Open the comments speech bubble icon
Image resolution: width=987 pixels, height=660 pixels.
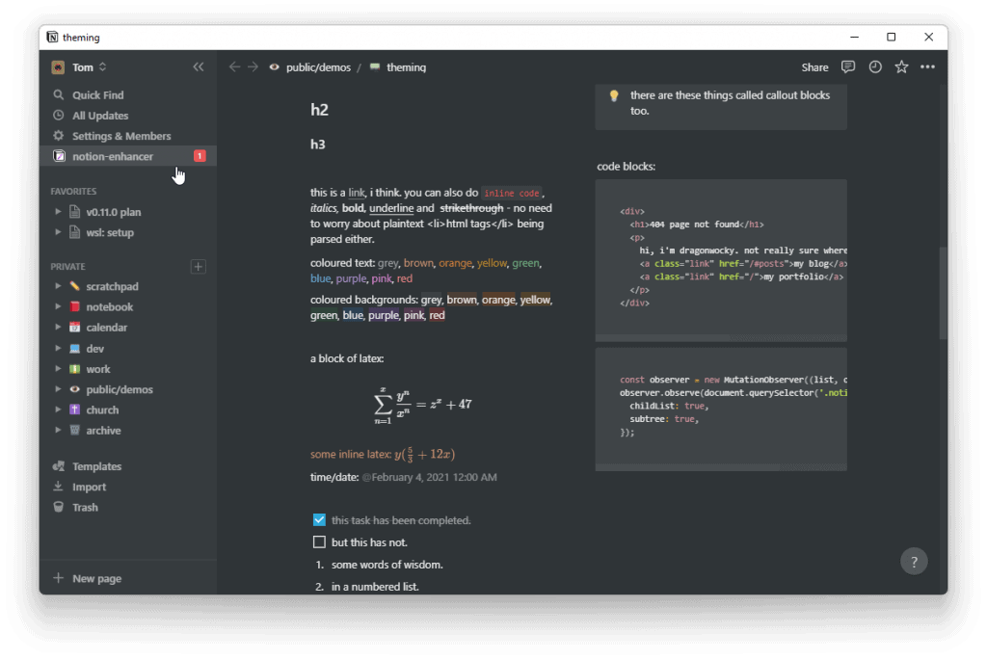coord(848,67)
